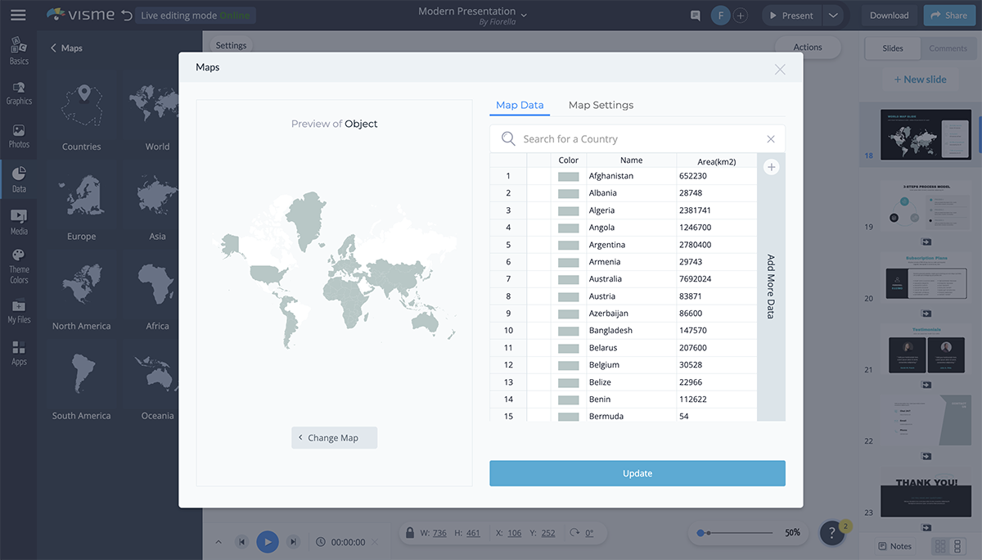Expand the Modern Presentation title dropdown
This screenshot has width=982, height=560.
524,15
